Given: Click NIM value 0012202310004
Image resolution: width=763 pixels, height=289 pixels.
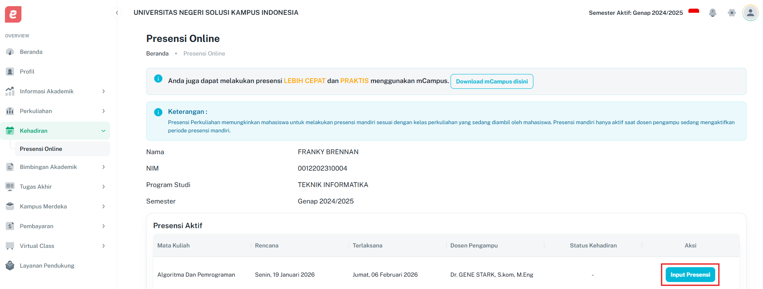Looking at the screenshot, I should 322,168.
